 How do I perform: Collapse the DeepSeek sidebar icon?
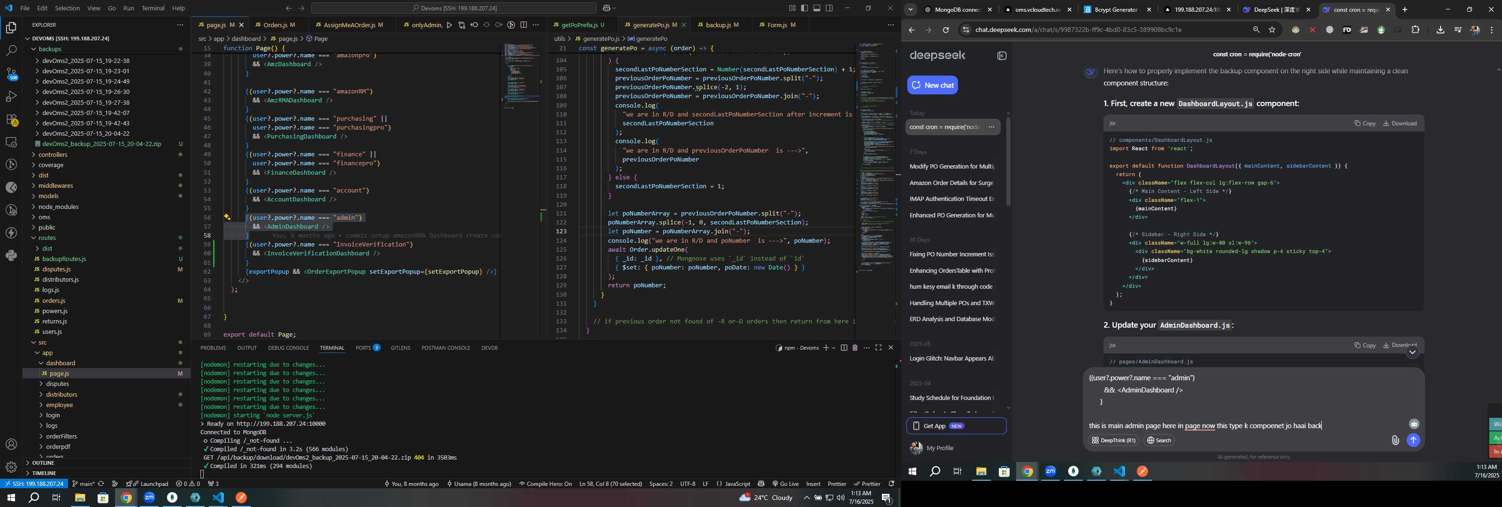[x=1002, y=56]
